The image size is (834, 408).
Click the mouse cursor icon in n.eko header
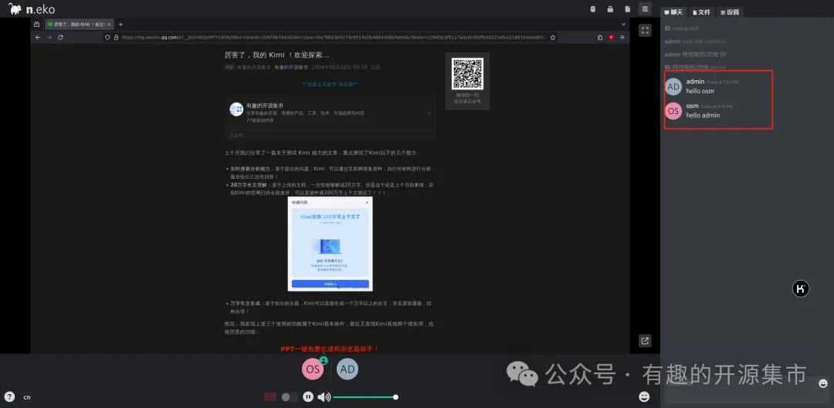(x=594, y=9)
